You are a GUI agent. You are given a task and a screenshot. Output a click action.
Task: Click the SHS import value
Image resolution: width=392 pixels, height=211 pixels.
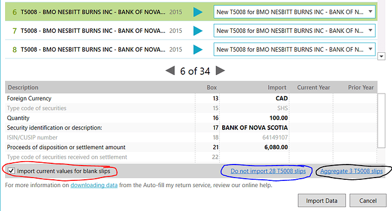pyautogui.click(x=282, y=108)
